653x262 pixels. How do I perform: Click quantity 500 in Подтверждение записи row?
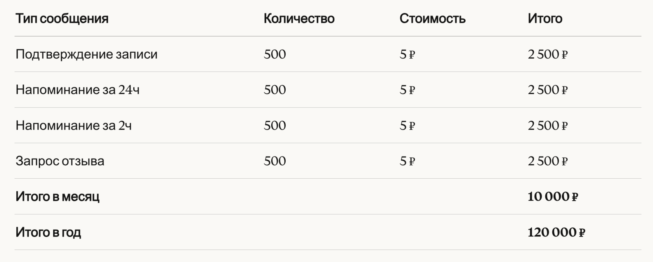(x=275, y=54)
